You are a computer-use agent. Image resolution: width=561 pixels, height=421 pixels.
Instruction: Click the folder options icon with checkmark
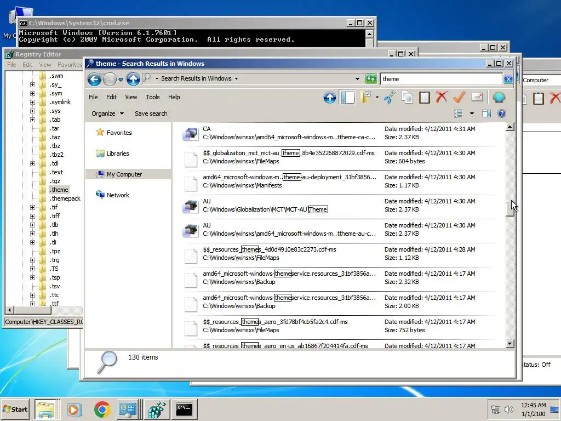[365, 98]
